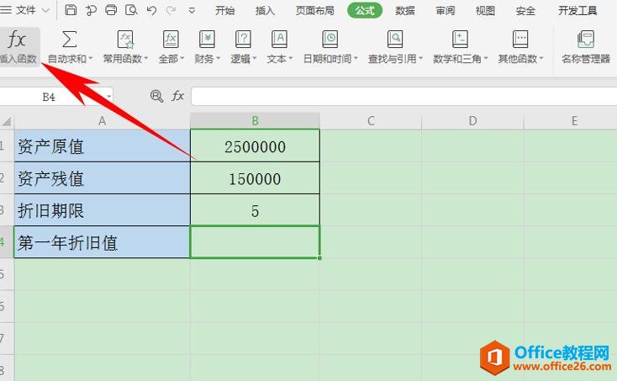The image size is (617, 381).
Task: Select cell with text 第一年折旧值
Action: point(102,242)
